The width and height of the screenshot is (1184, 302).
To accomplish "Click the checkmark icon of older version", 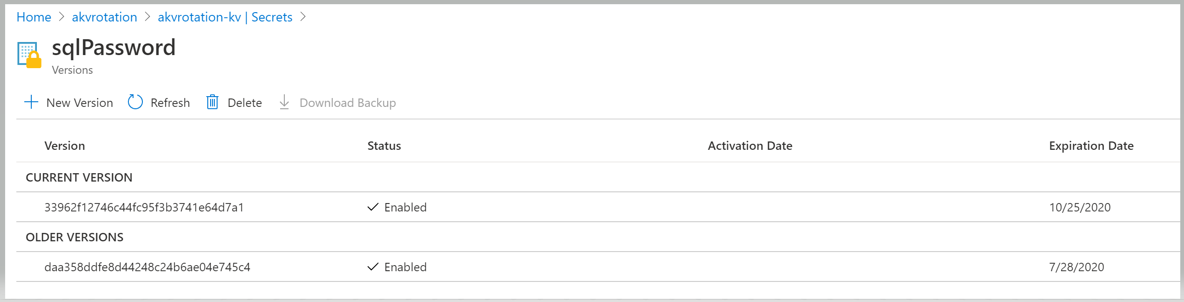I will pyautogui.click(x=373, y=267).
